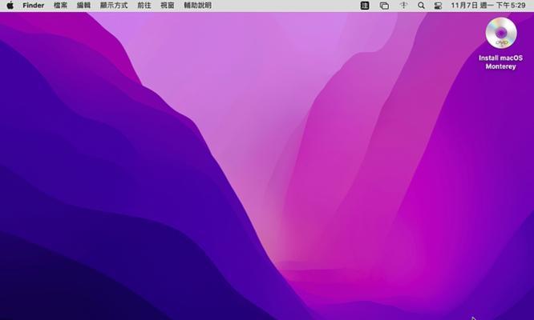534x320 pixels.
Task: Open the 視窗 (Window) menu
Action: click(168, 6)
